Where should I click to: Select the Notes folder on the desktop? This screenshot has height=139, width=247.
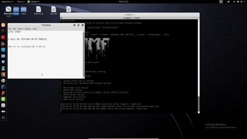[16, 11]
